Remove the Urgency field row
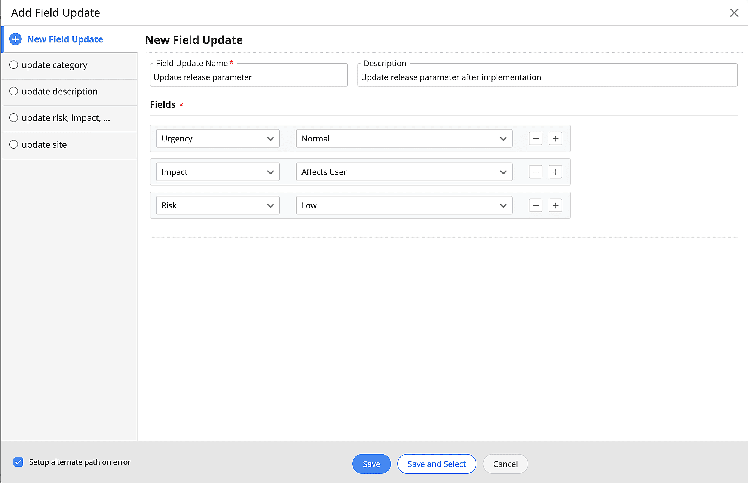 pos(535,139)
